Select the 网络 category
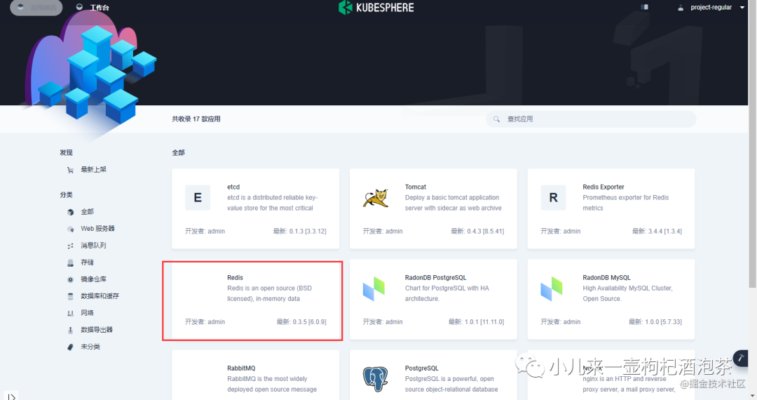This screenshot has height=400, width=757. point(88,313)
